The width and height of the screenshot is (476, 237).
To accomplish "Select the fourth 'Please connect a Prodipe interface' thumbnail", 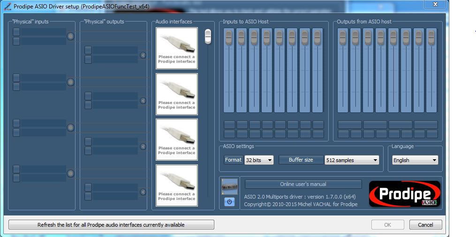I will point(177,185).
